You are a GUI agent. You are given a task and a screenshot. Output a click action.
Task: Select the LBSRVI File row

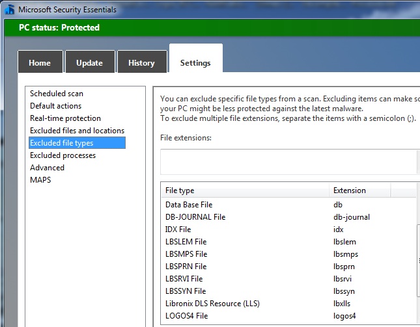[x=288, y=279]
